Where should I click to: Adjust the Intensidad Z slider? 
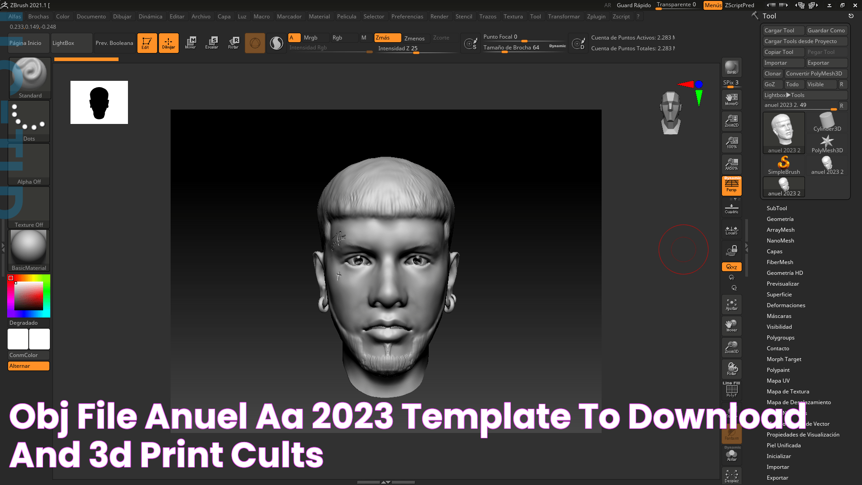(416, 48)
